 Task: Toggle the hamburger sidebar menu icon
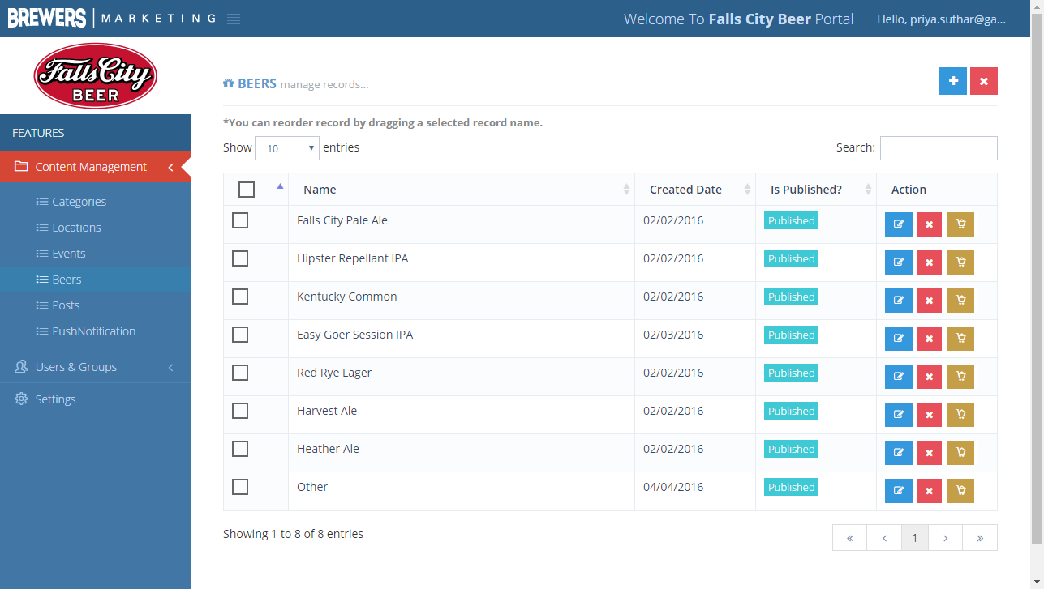[234, 19]
